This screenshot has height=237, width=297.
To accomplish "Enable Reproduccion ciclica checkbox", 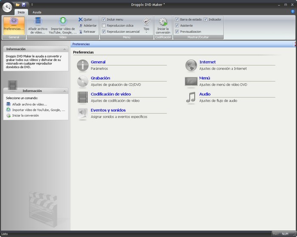I will coord(104,25).
